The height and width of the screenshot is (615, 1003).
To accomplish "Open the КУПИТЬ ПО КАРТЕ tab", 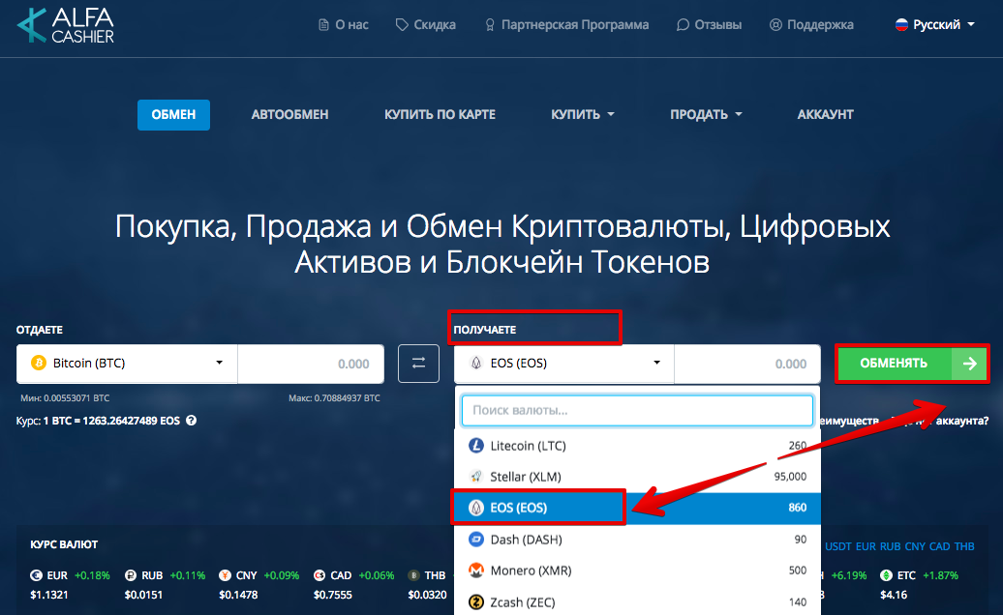I will point(441,115).
